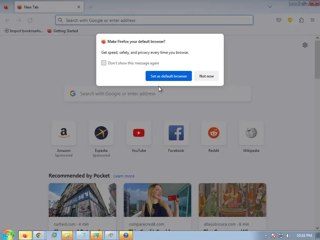Image resolution: width=320 pixels, height=240 pixels.
Task: Click the volume speaker tray icon
Action: 288,236
